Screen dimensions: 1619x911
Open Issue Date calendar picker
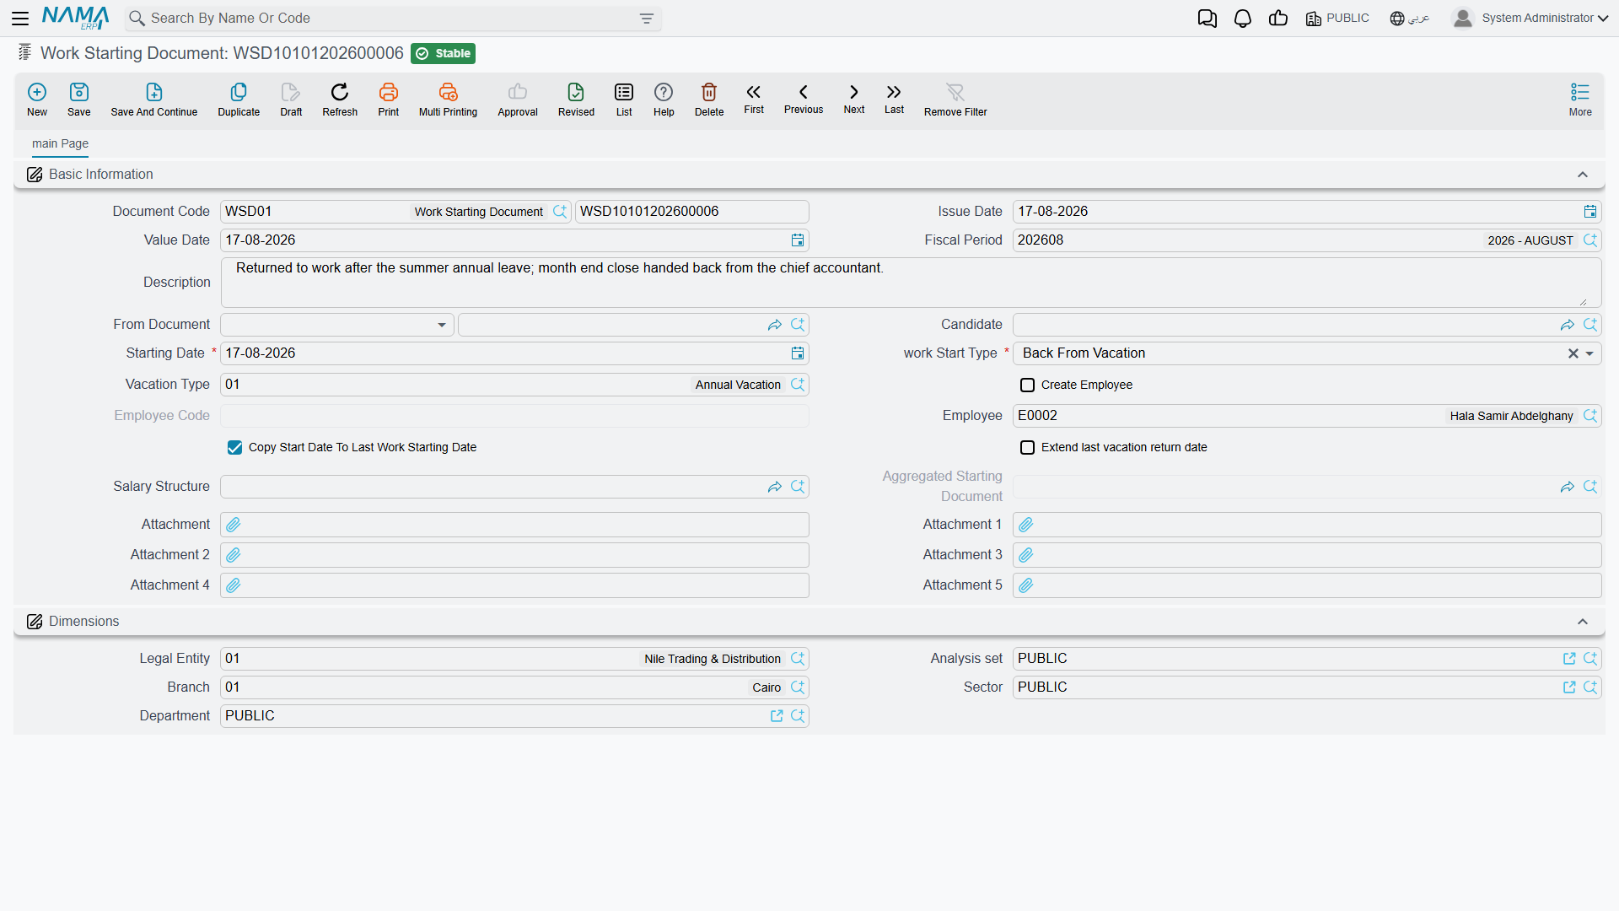(x=1590, y=212)
